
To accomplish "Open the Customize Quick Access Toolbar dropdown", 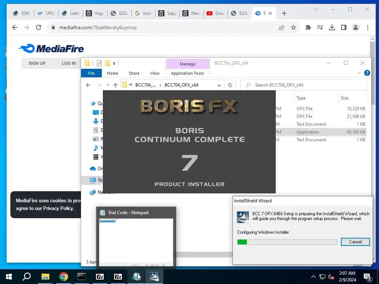I will (x=114, y=64).
